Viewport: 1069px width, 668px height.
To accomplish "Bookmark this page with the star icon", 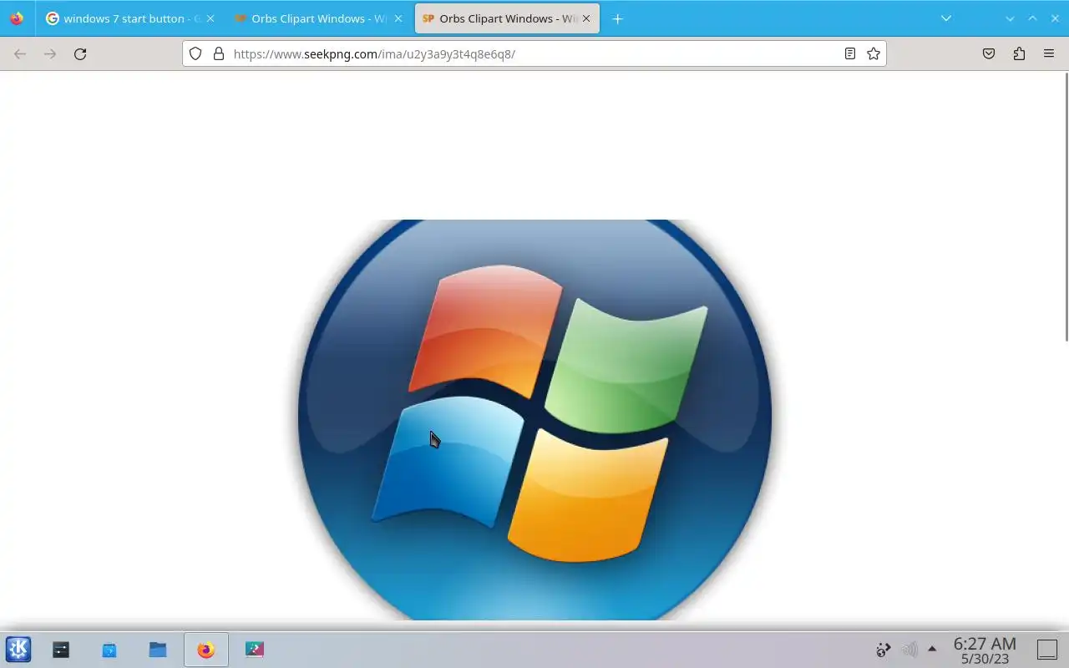I will point(874,53).
